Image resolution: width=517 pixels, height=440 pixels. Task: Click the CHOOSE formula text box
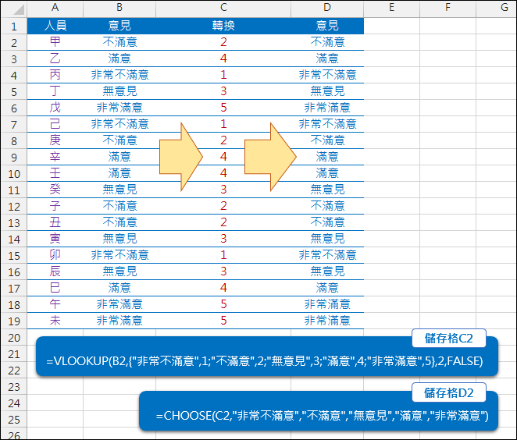point(319,411)
